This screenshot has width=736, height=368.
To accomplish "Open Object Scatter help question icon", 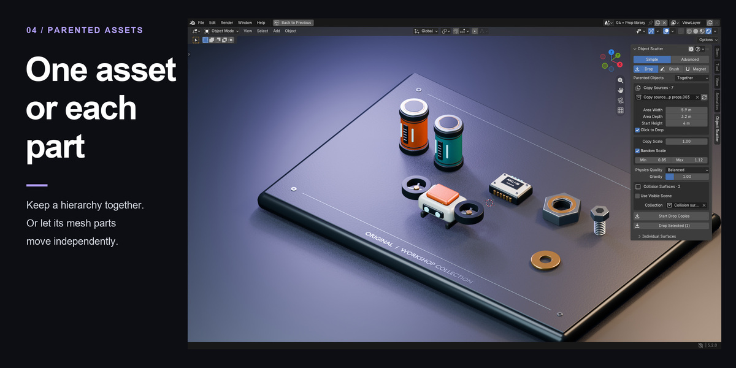I will coord(697,49).
